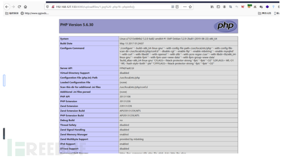Select the '/usr/local/etc/php' path value

click(x=130, y=77)
